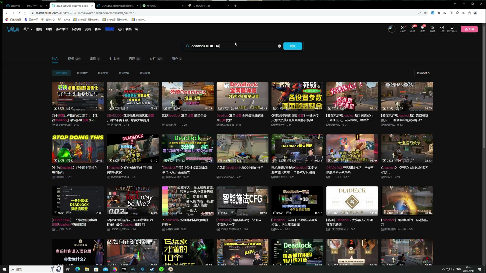Switch to the 用户 results tab

point(177,59)
